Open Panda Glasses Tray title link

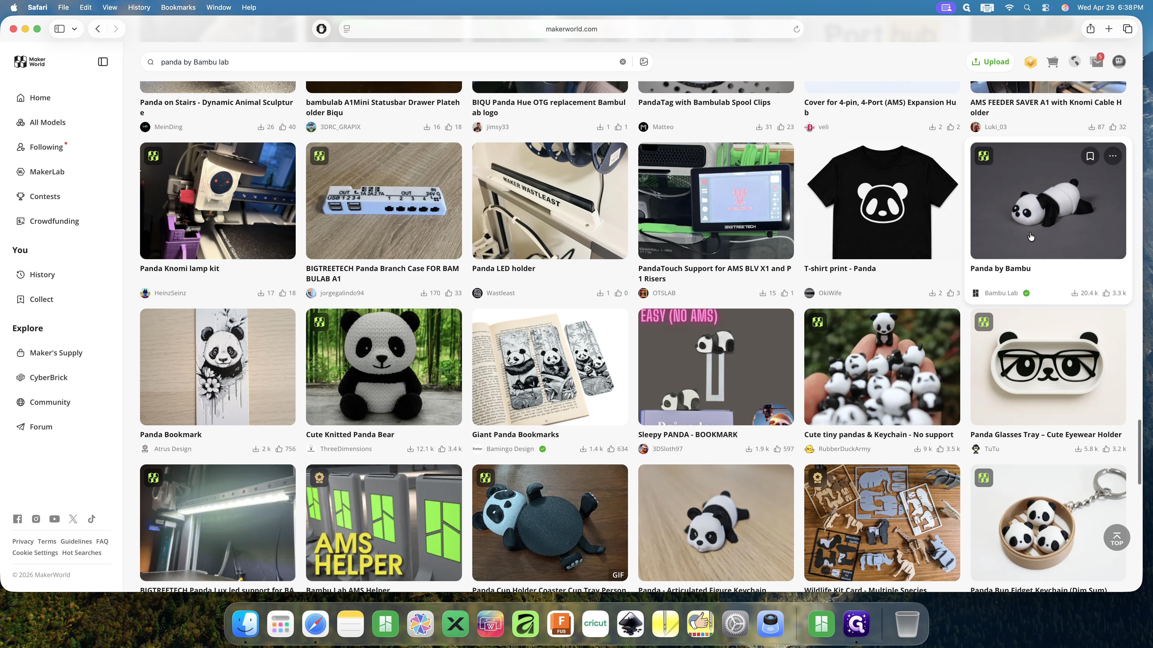[x=1046, y=434]
